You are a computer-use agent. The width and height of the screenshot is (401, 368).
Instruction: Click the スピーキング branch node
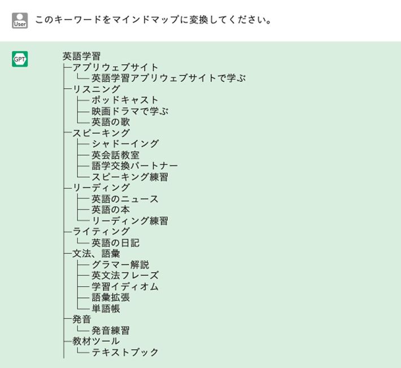pyautogui.click(x=101, y=133)
